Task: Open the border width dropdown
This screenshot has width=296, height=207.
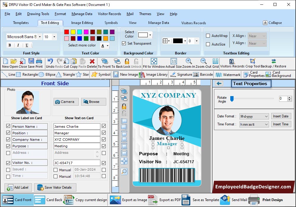Action: click(x=197, y=41)
